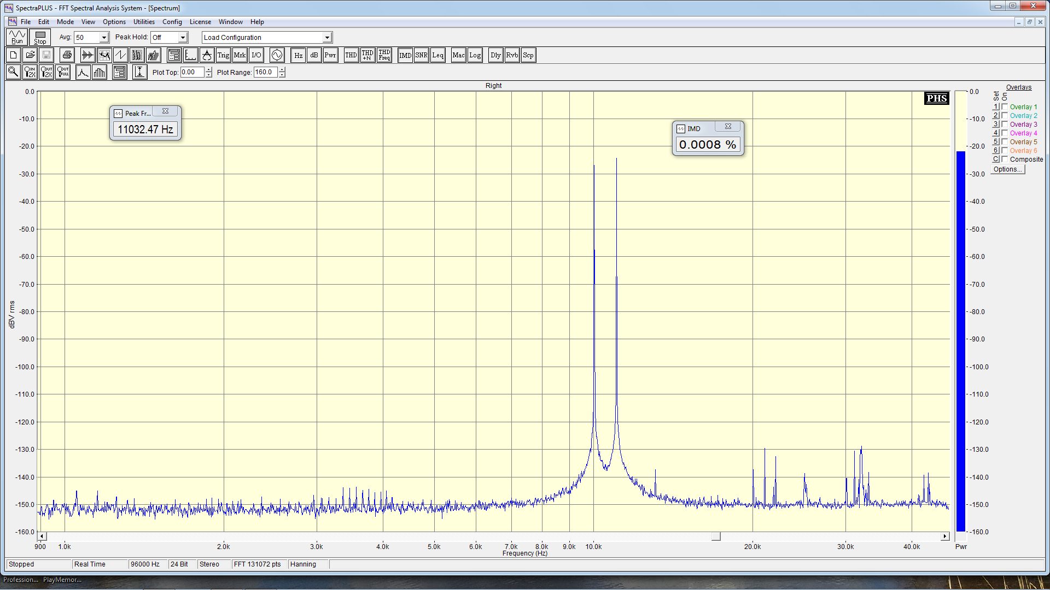Toggle the Hz peak frequency utility
The height and width of the screenshot is (590, 1050).
pos(298,55)
